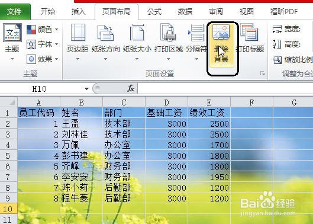Open the 文件 tab
The image size is (313, 224).
click(15, 12)
